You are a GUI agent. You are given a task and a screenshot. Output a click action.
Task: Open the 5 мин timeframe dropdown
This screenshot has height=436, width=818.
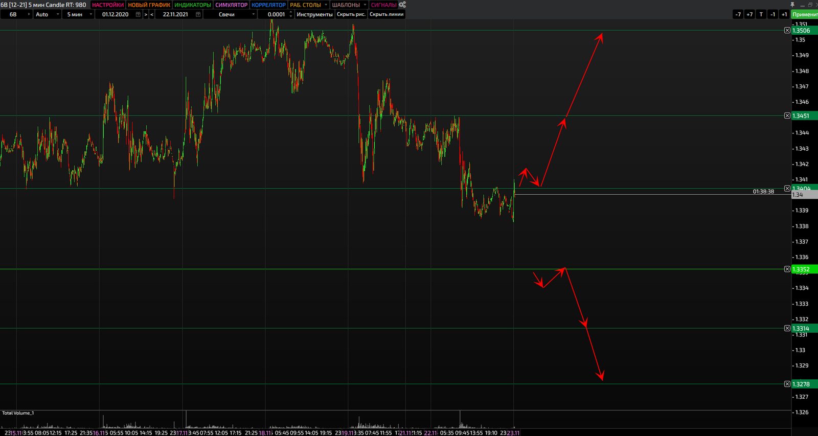click(x=79, y=14)
